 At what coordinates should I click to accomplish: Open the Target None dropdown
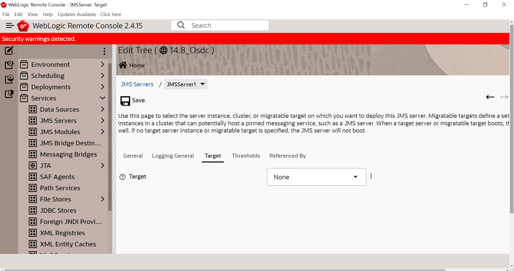(x=316, y=177)
